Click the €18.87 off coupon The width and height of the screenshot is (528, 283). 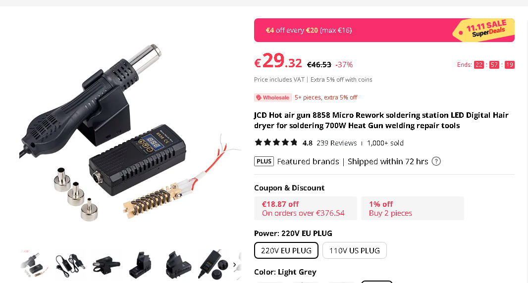coord(306,208)
